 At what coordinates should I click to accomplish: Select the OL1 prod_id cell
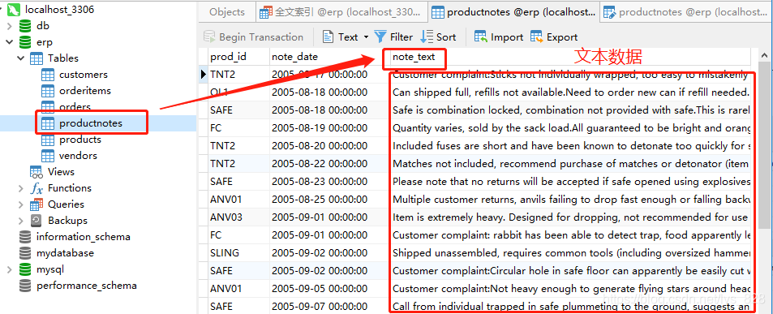(x=238, y=92)
